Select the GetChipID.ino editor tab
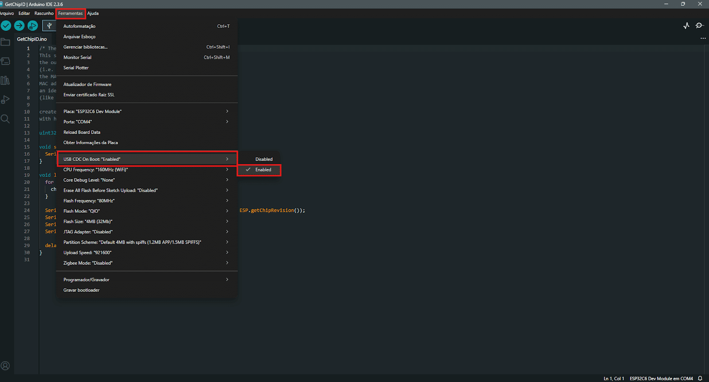This screenshot has height=382, width=709. 32,39
